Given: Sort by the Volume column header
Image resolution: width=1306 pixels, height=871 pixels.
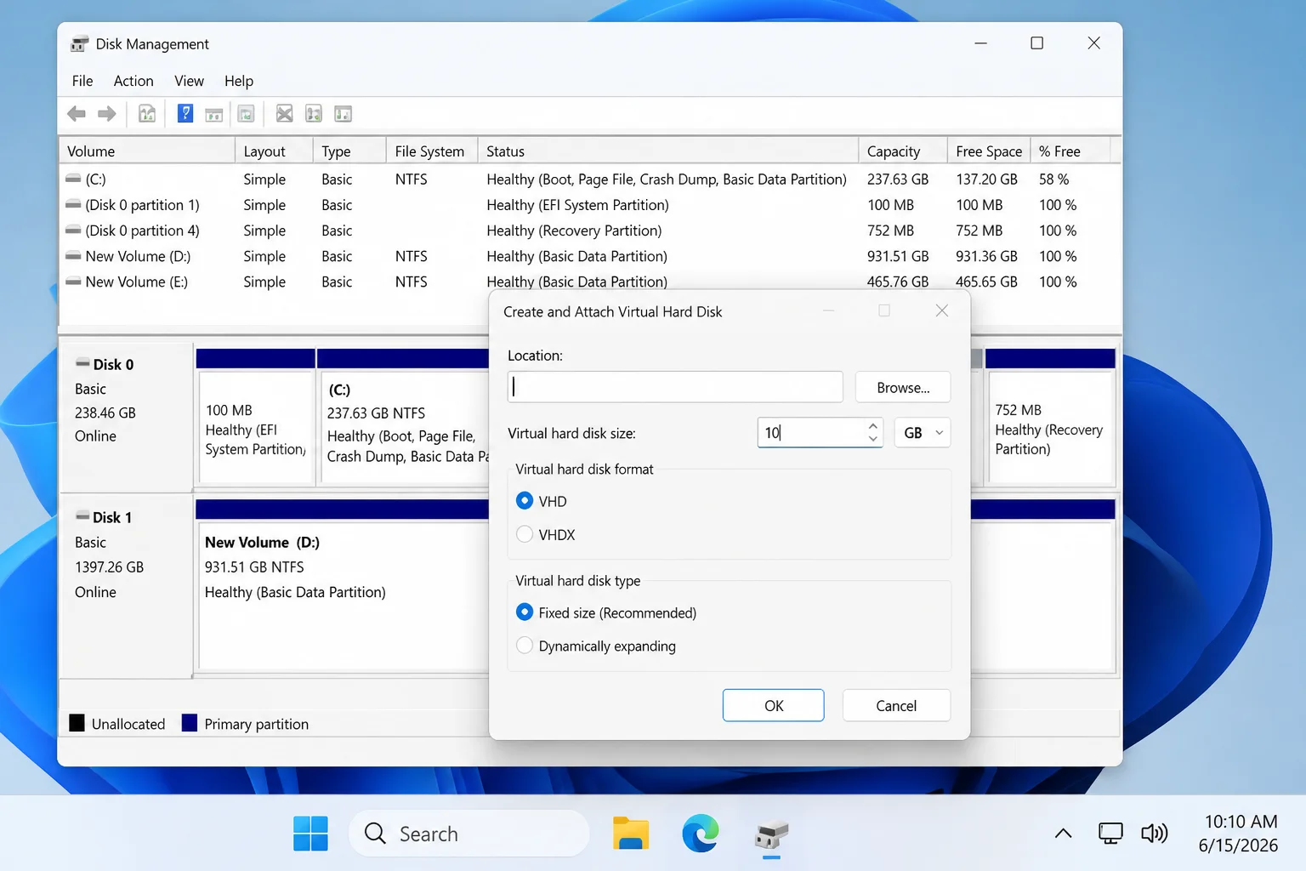Looking at the screenshot, I should (146, 151).
